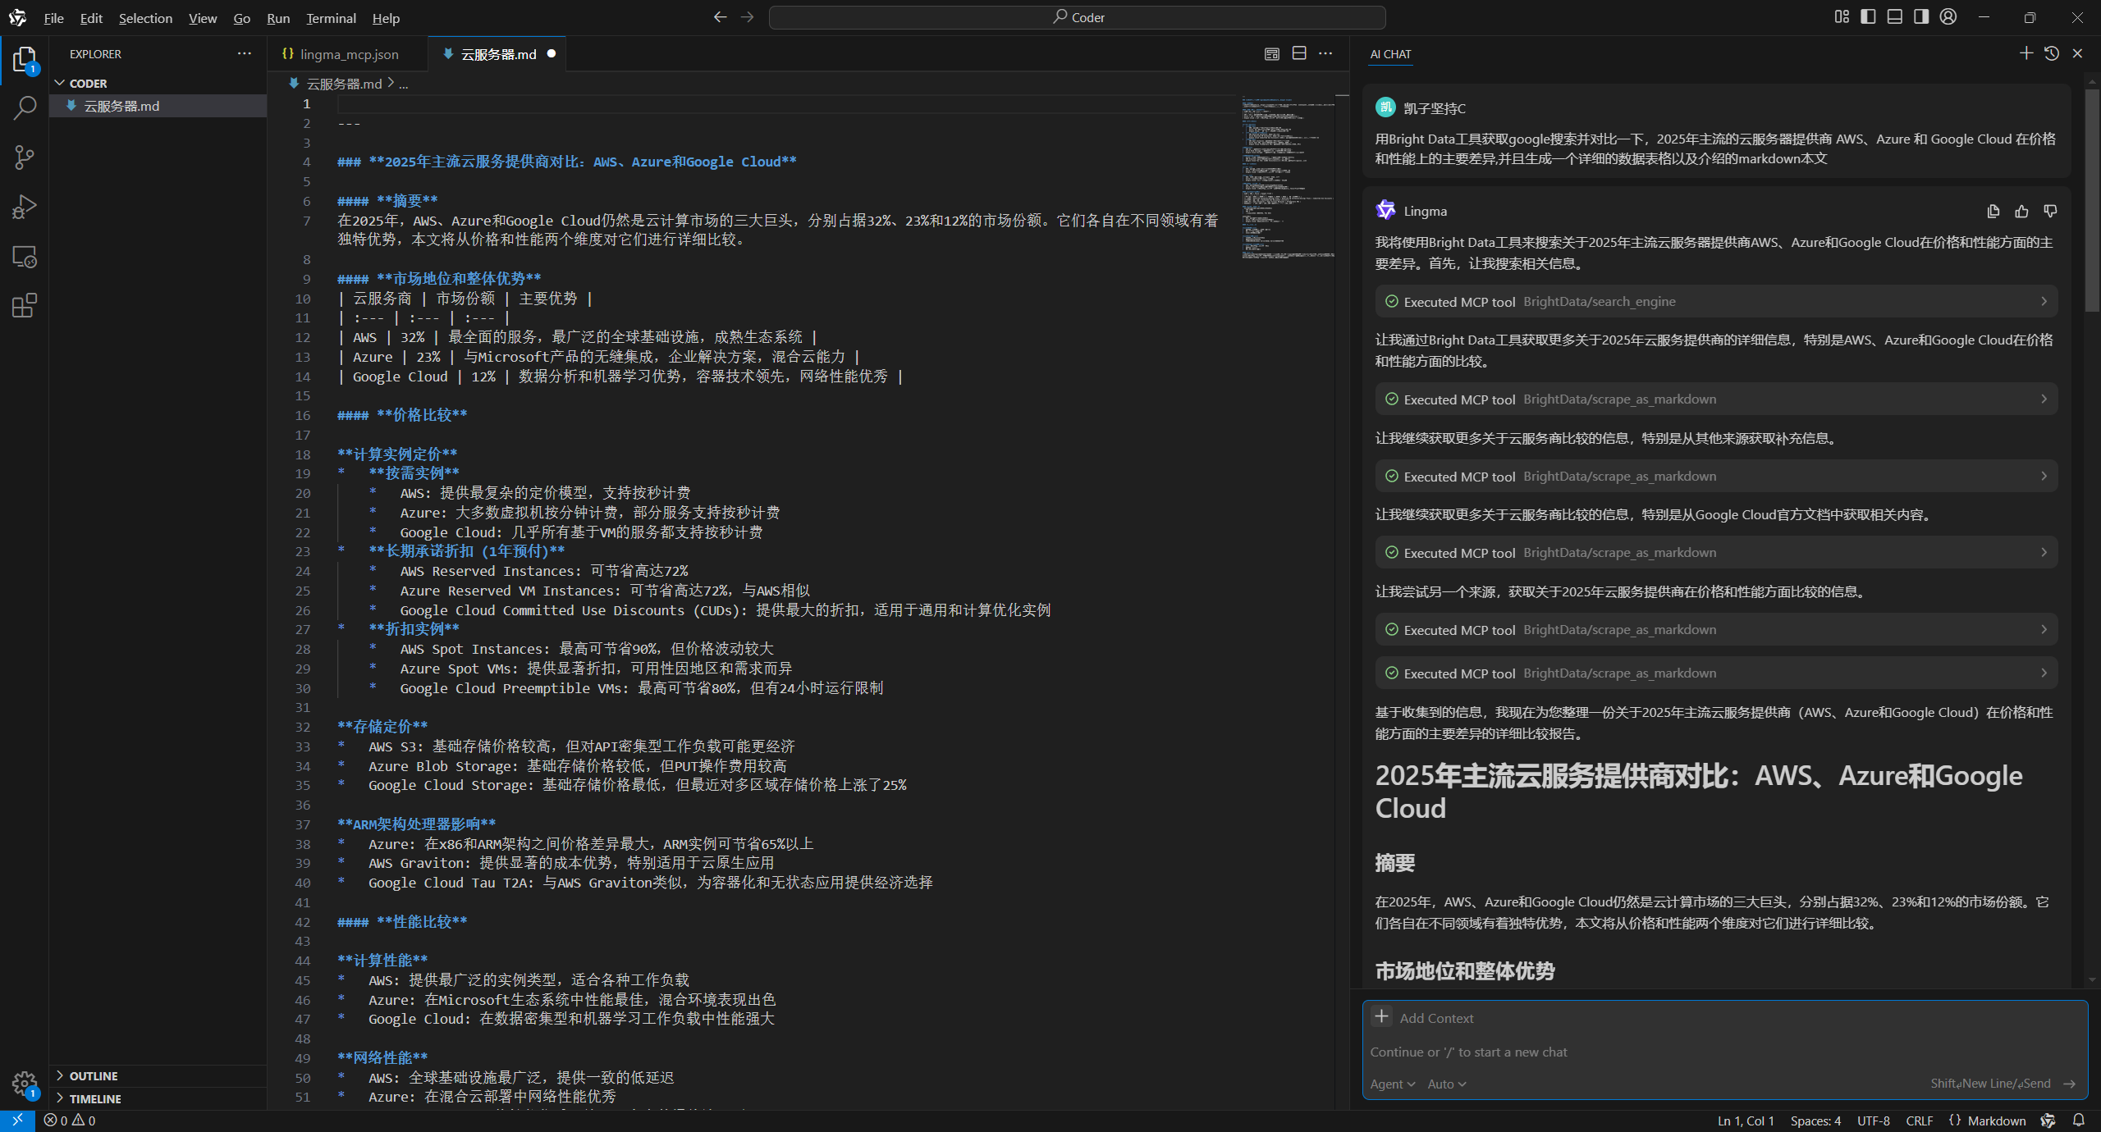Image resolution: width=2101 pixels, height=1132 pixels.
Task: Open AI chat history
Action: click(x=2052, y=54)
